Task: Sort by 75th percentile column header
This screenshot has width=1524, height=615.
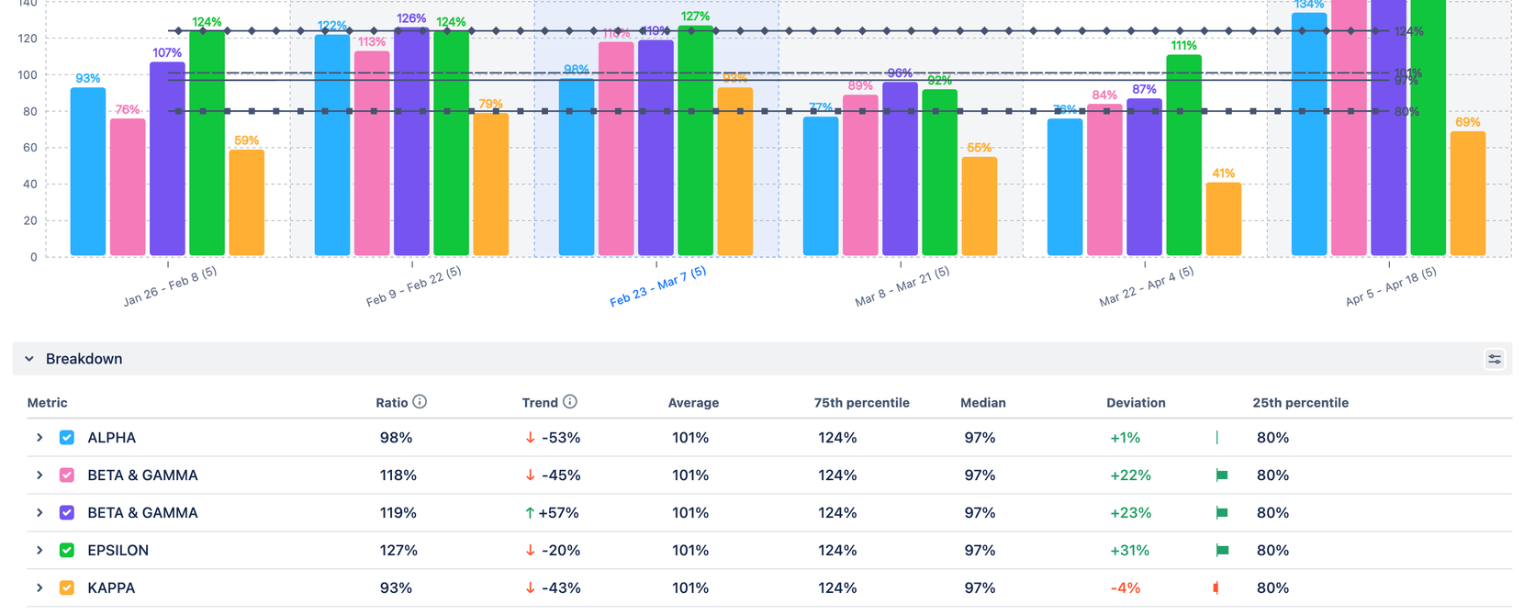Action: [861, 403]
